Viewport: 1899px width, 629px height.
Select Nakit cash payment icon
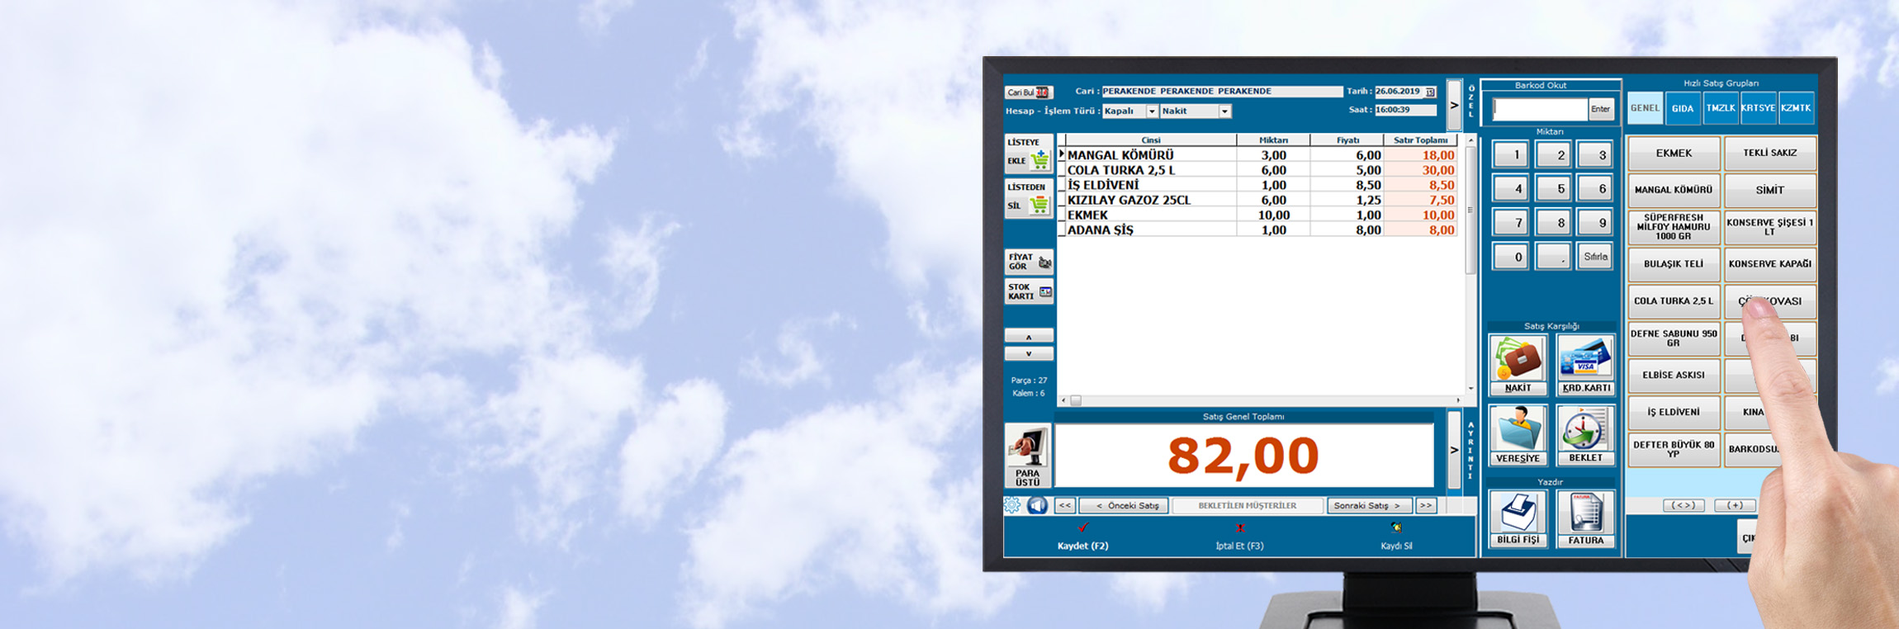point(1518,365)
